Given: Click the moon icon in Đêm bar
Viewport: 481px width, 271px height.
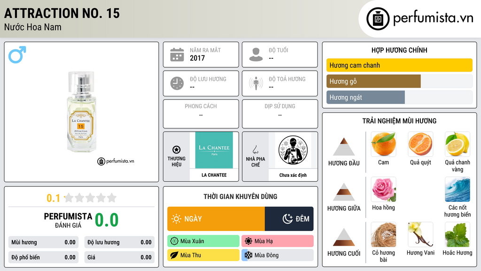Looking at the screenshot, I should [287, 219].
